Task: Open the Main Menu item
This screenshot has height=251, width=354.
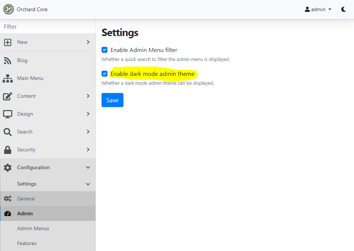Action: [x=48, y=78]
